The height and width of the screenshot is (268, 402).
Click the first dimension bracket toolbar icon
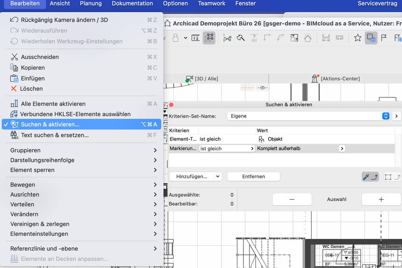tap(326, 38)
